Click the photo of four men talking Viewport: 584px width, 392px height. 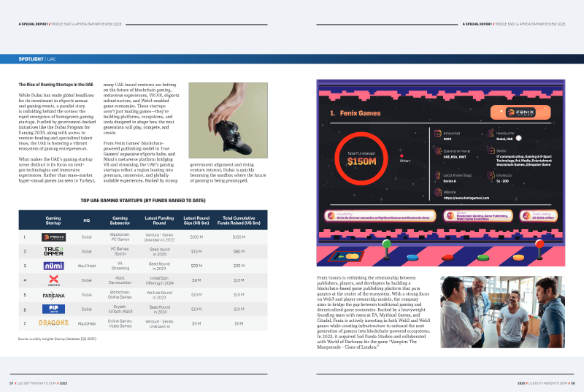[x=502, y=312]
